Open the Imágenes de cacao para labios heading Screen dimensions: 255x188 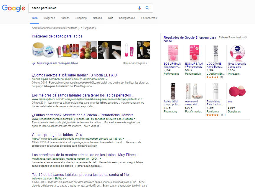(x=57, y=36)
